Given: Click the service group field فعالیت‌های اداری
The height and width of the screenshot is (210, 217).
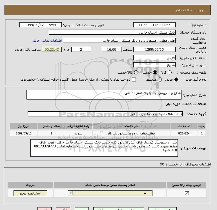Looking at the screenshot, I should 105,114.
